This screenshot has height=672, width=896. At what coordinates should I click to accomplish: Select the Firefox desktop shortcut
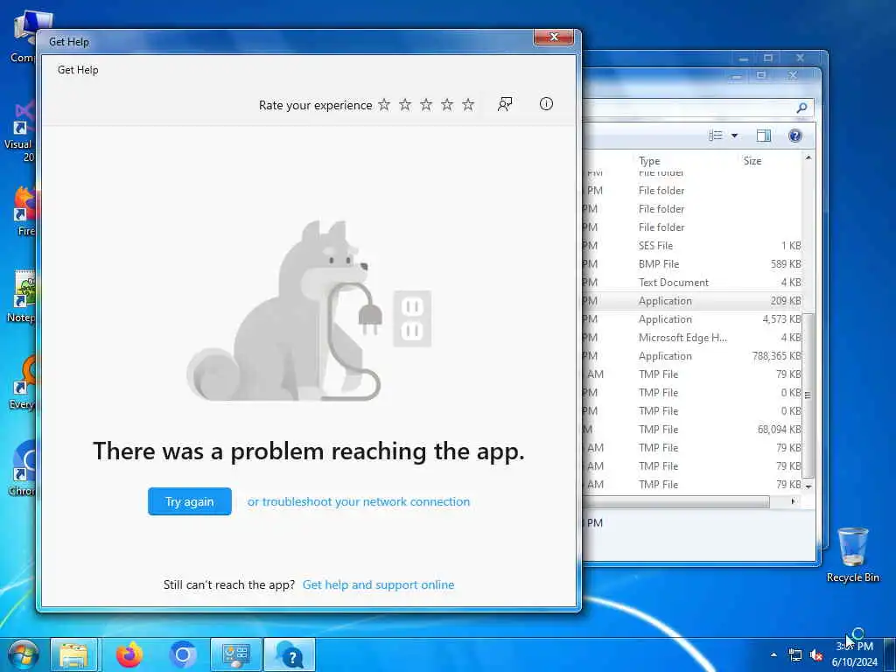[x=24, y=210]
